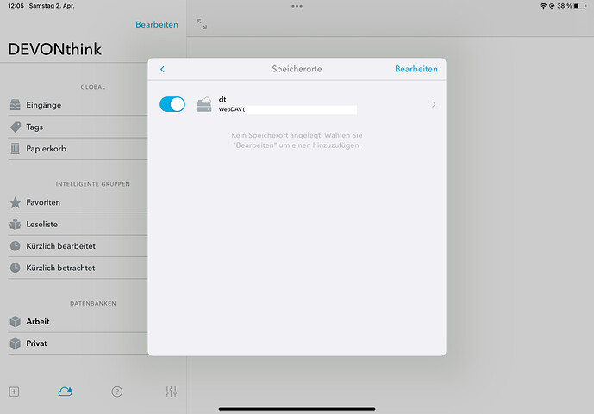Open Kürzlich bearbeitet smart group
The width and height of the screenshot is (594, 414).
78,246
